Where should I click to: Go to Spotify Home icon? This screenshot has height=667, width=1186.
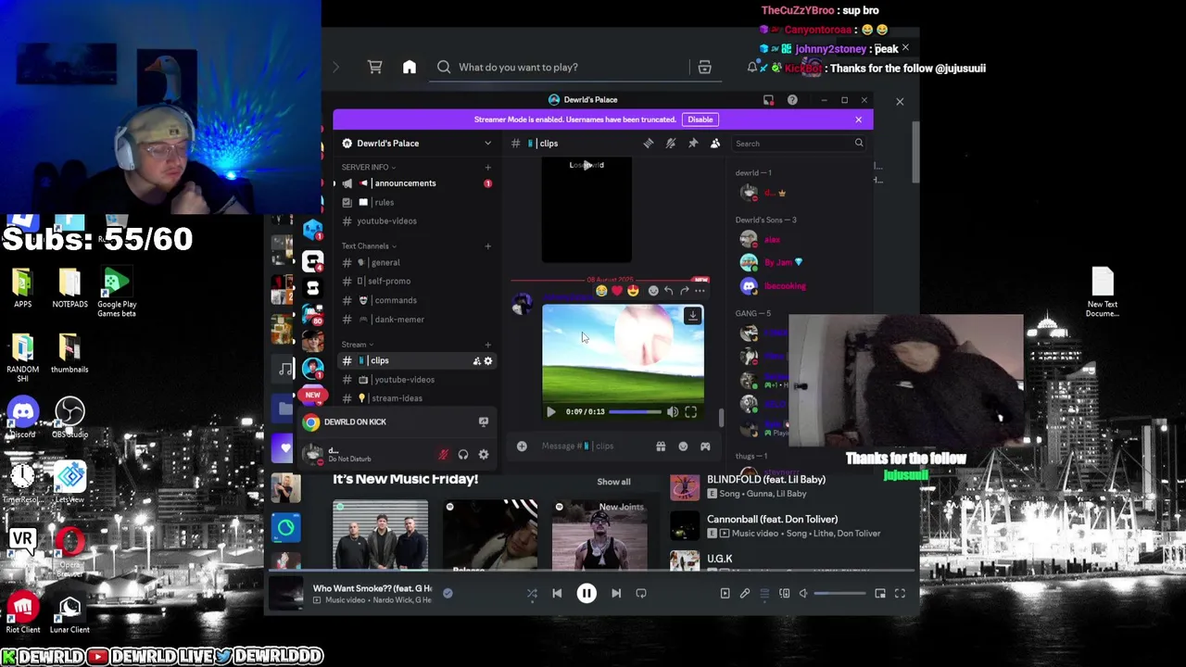pyautogui.click(x=410, y=67)
